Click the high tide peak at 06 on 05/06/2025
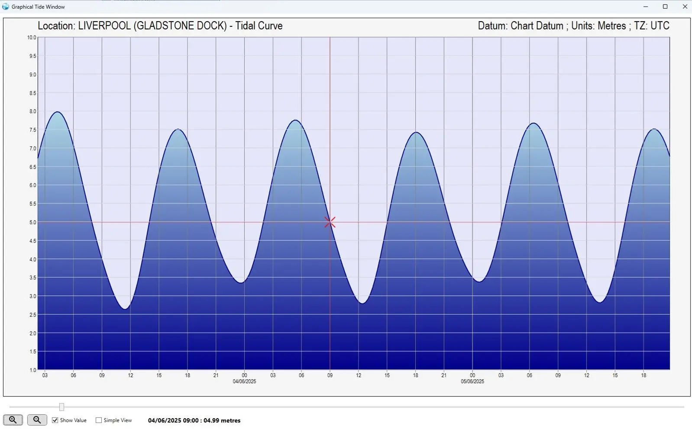The height and width of the screenshot is (429, 692). pos(534,123)
